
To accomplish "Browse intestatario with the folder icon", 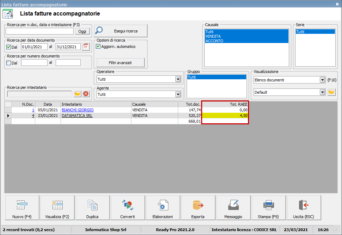I will click(x=77, y=94).
